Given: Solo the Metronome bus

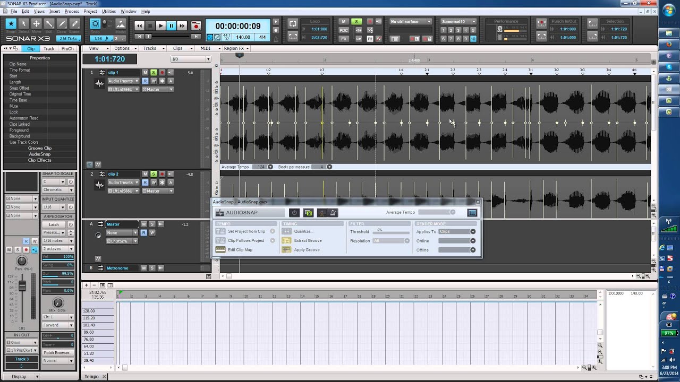Looking at the screenshot, I should tap(152, 268).
